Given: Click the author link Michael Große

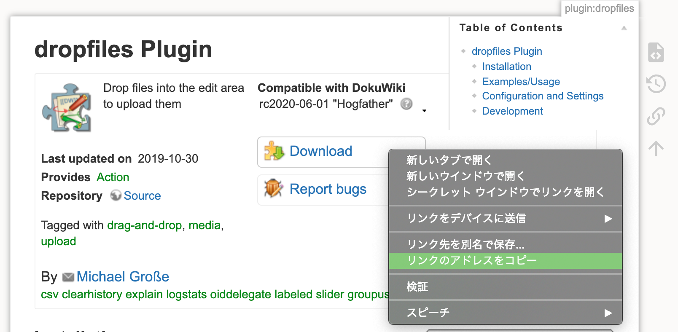Looking at the screenshot, I should click(x=123, y=277).
